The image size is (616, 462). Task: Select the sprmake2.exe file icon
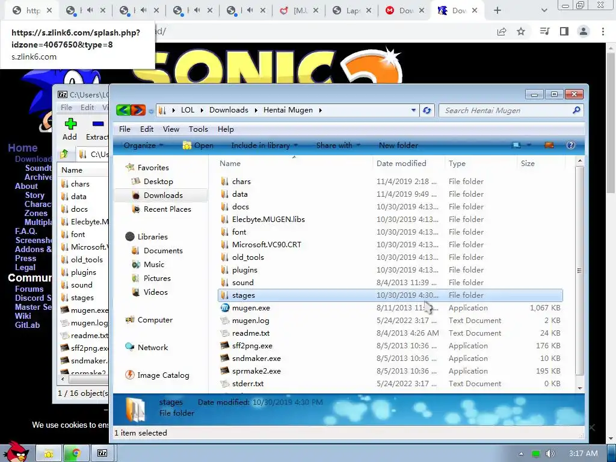225,371
